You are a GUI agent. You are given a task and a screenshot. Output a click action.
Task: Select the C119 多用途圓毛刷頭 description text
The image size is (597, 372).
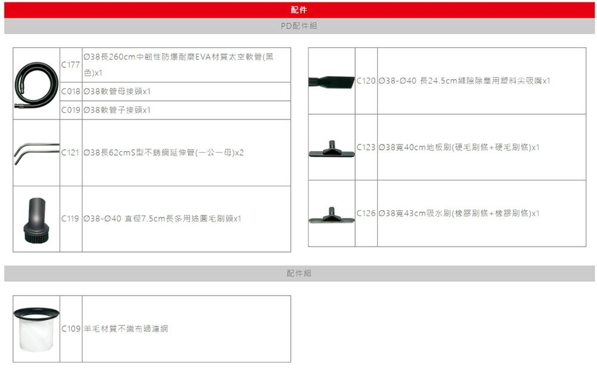click(x=162, y=219)
